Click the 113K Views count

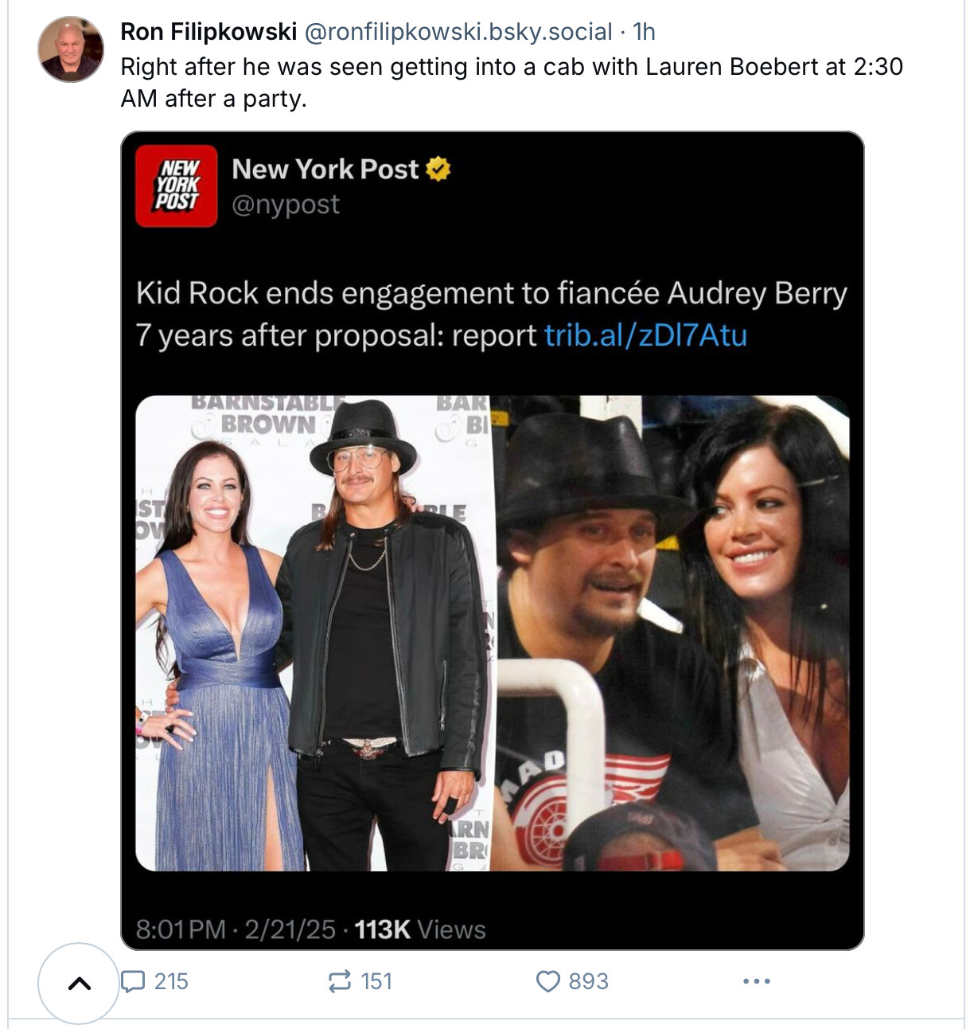tap(419, 929)
